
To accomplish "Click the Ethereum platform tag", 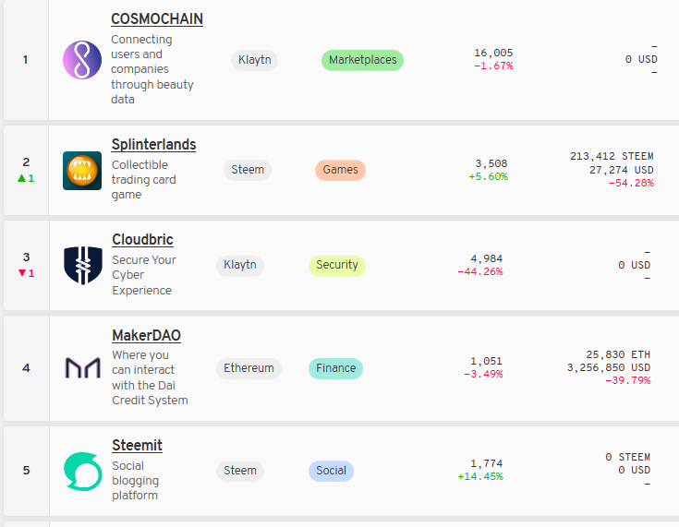I will pos(249,368).
